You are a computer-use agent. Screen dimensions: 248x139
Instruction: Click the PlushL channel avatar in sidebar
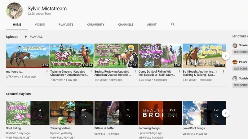pyautogui.click(x=235, y=62)
